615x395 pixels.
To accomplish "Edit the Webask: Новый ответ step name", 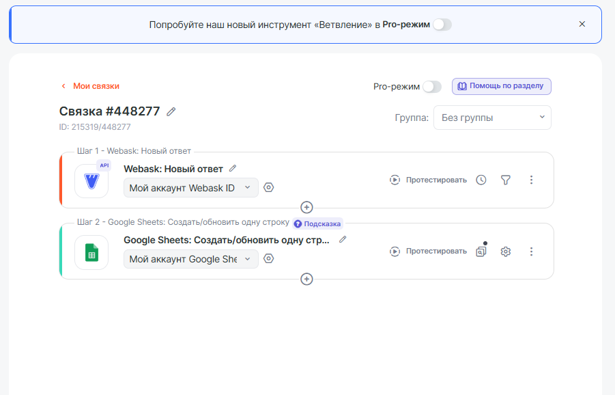I will click(233, 168).
